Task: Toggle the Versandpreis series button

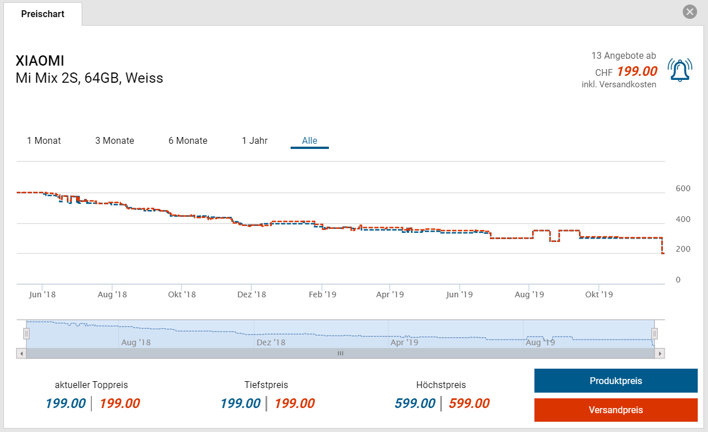Action: coord(616,410)
